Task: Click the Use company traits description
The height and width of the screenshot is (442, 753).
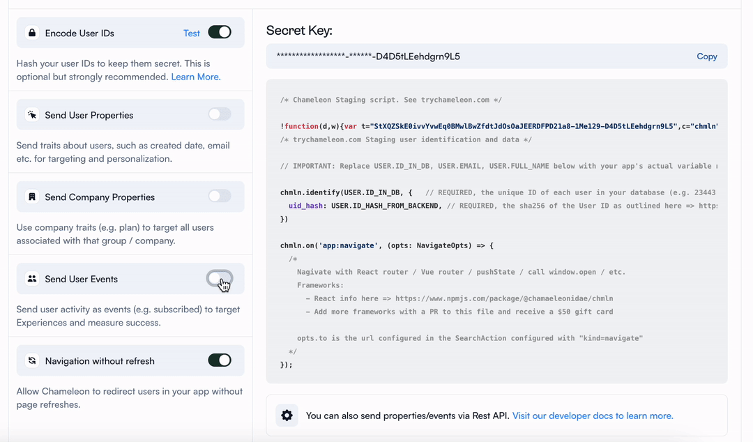Action: (115, 234)
